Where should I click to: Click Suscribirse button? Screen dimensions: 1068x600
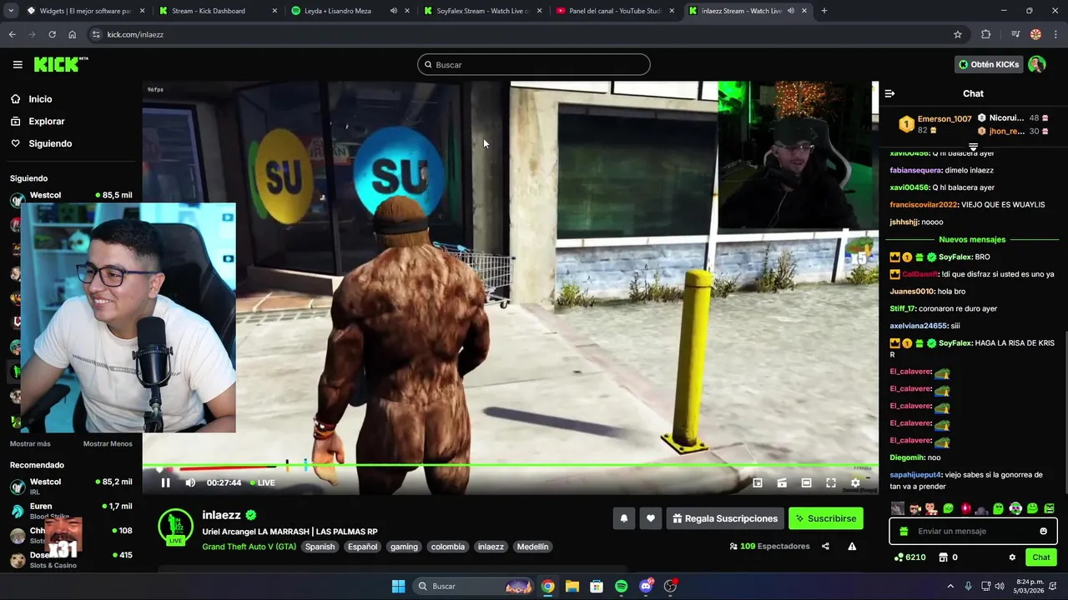pyautogui.click(x=826, y=518)
